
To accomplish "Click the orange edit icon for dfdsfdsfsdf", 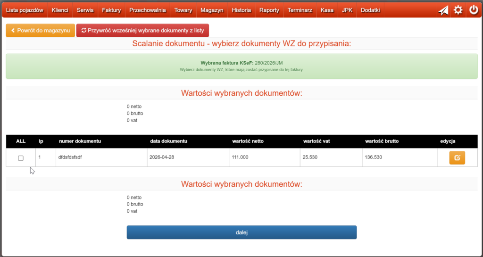I will click(457, 158).
